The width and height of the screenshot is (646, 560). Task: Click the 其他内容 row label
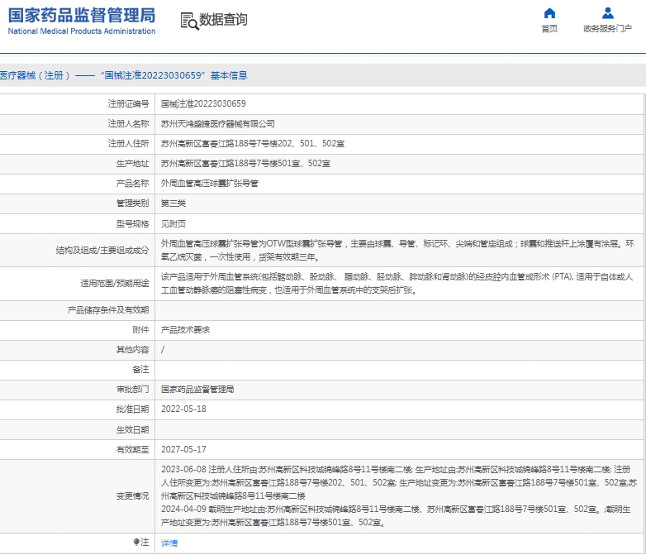coord(132,350)
